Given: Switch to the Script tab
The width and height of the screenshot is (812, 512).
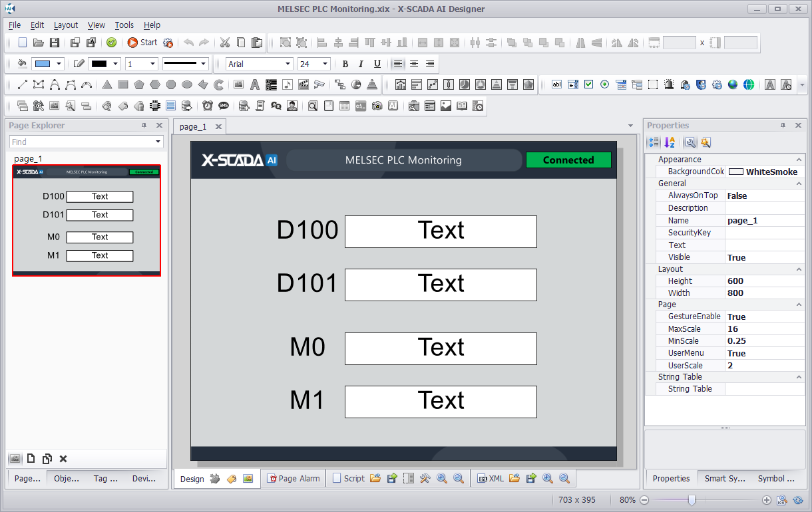Looking at the screenshot, I should point(349,478).
